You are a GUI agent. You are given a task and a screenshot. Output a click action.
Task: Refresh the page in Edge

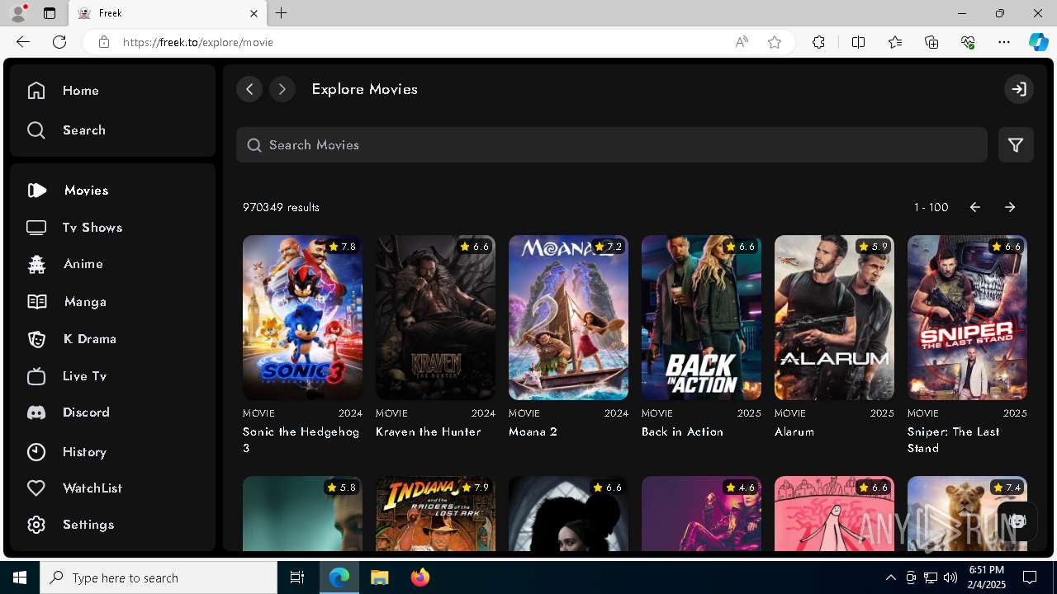tap(59, 42)
